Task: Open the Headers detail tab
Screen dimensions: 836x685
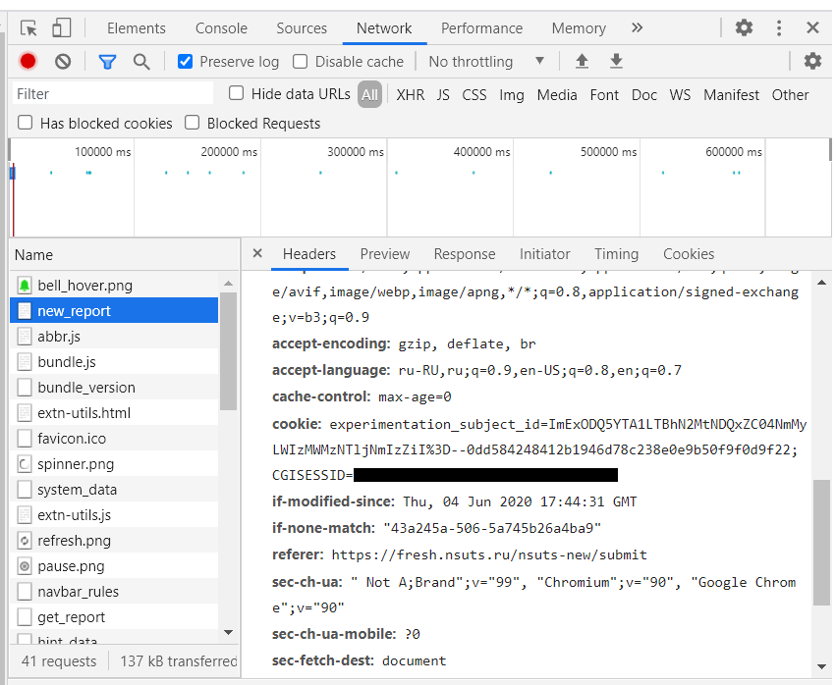Action: click(309, 253)
